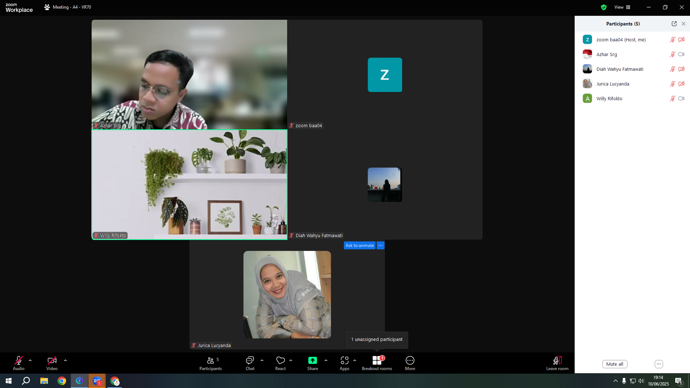Open the View layout menu

[622, 7]
